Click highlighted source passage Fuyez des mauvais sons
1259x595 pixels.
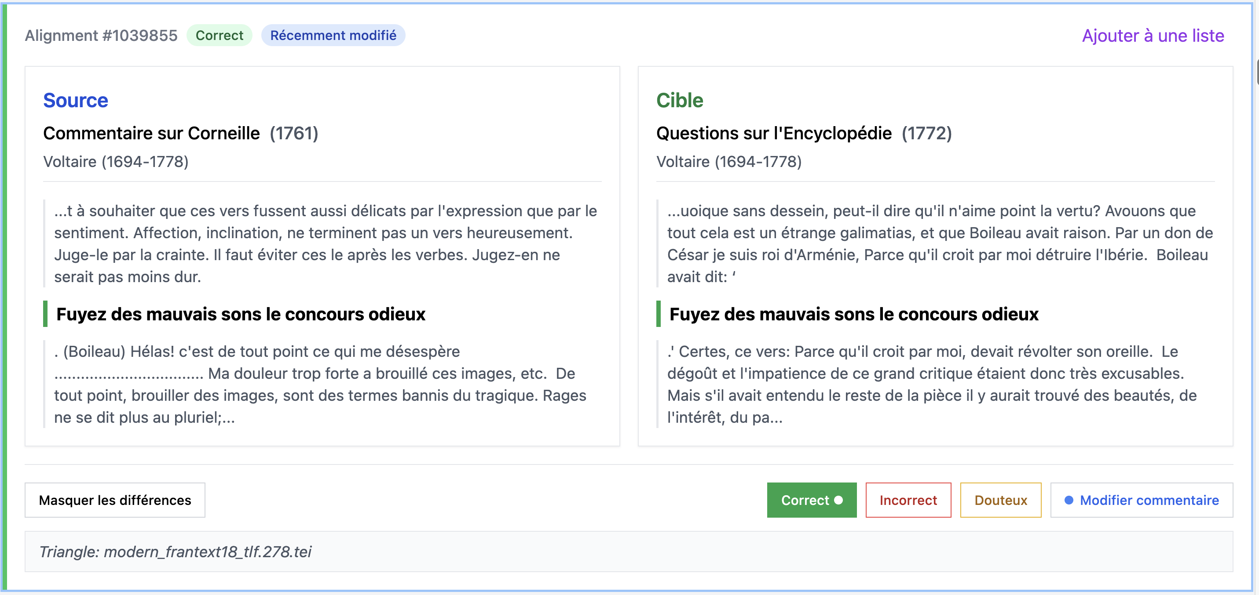point(241,314)
